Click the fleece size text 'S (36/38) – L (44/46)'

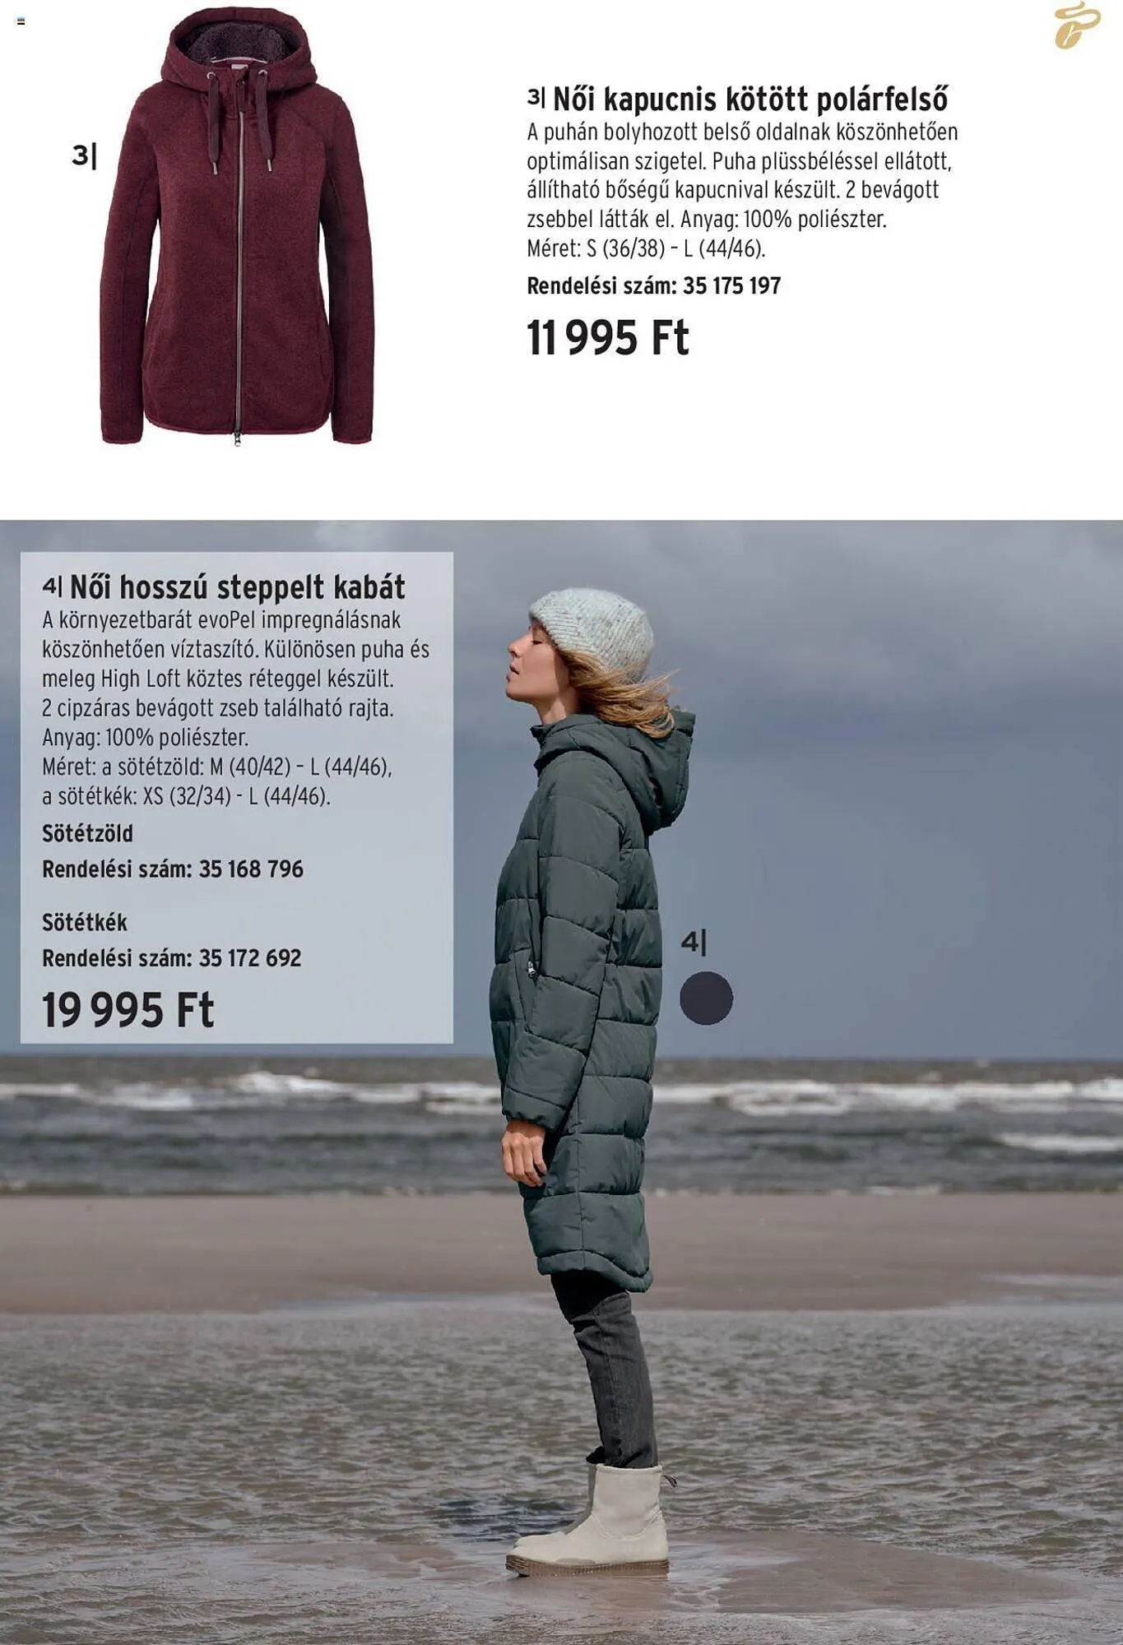[x=675, y=248]
